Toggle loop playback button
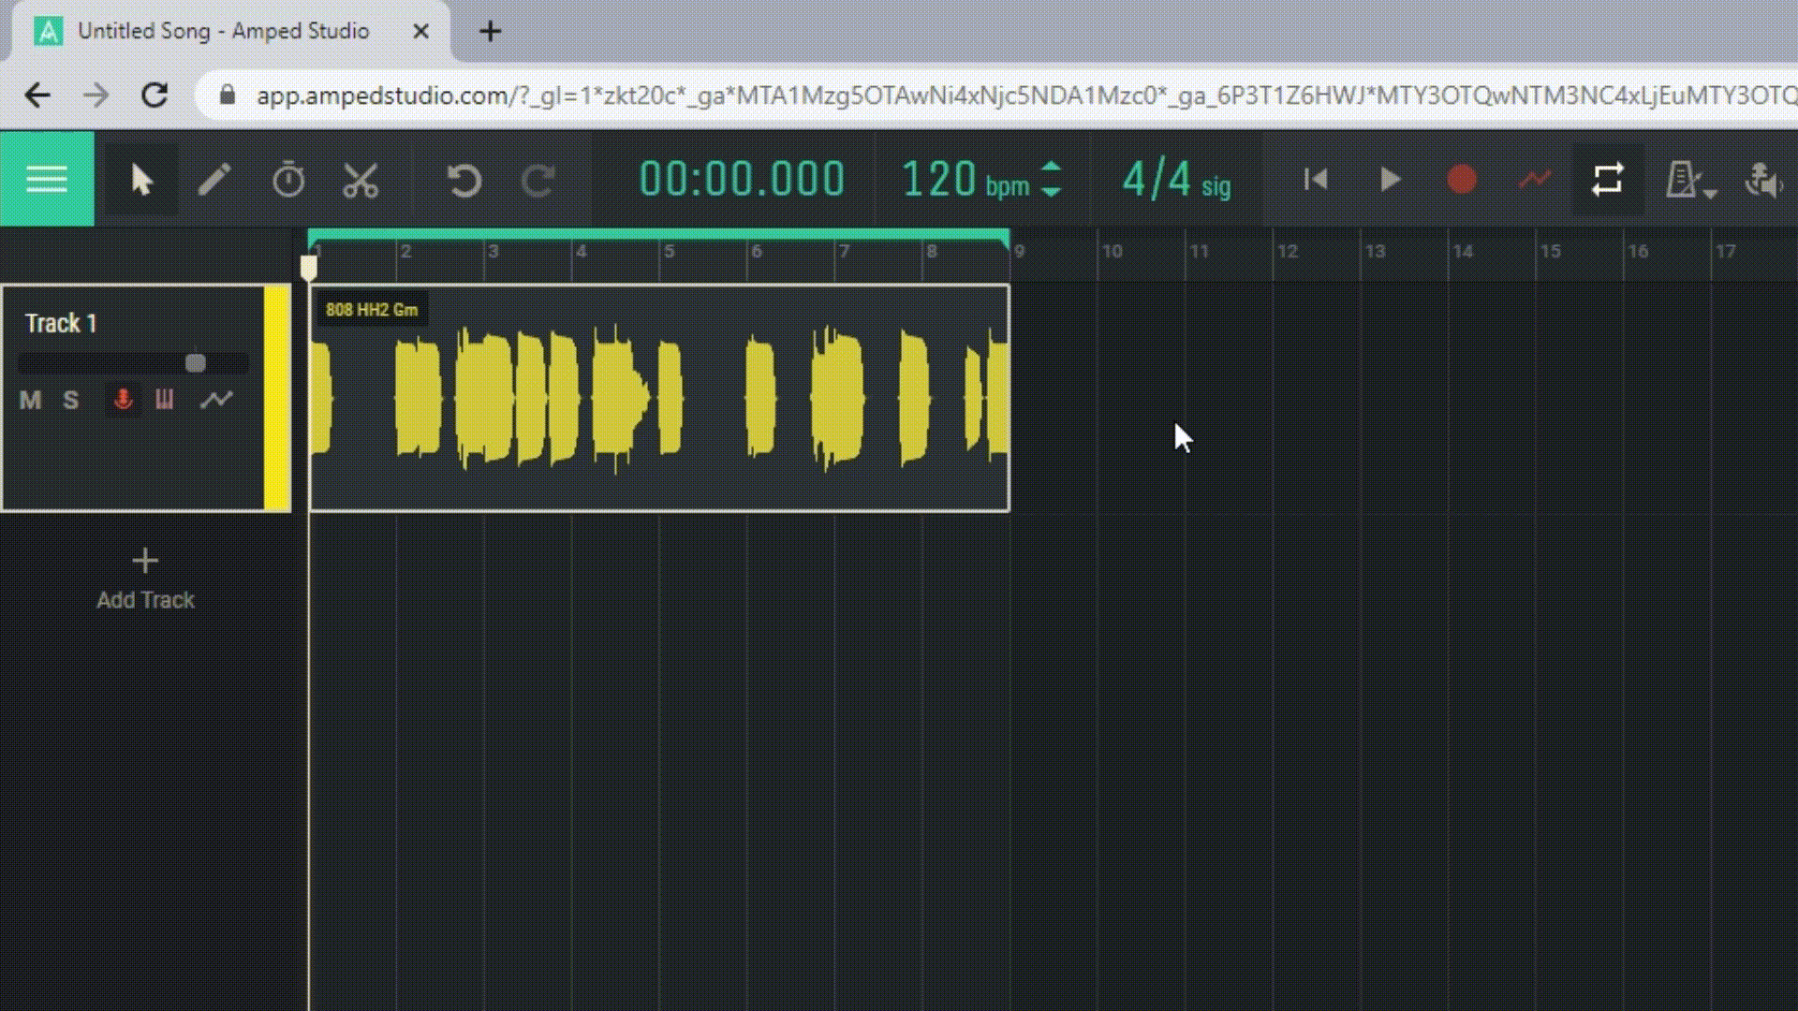Image resolution: width=1798 pixels, height=1011 pixels. click(x=1607, y=180)
